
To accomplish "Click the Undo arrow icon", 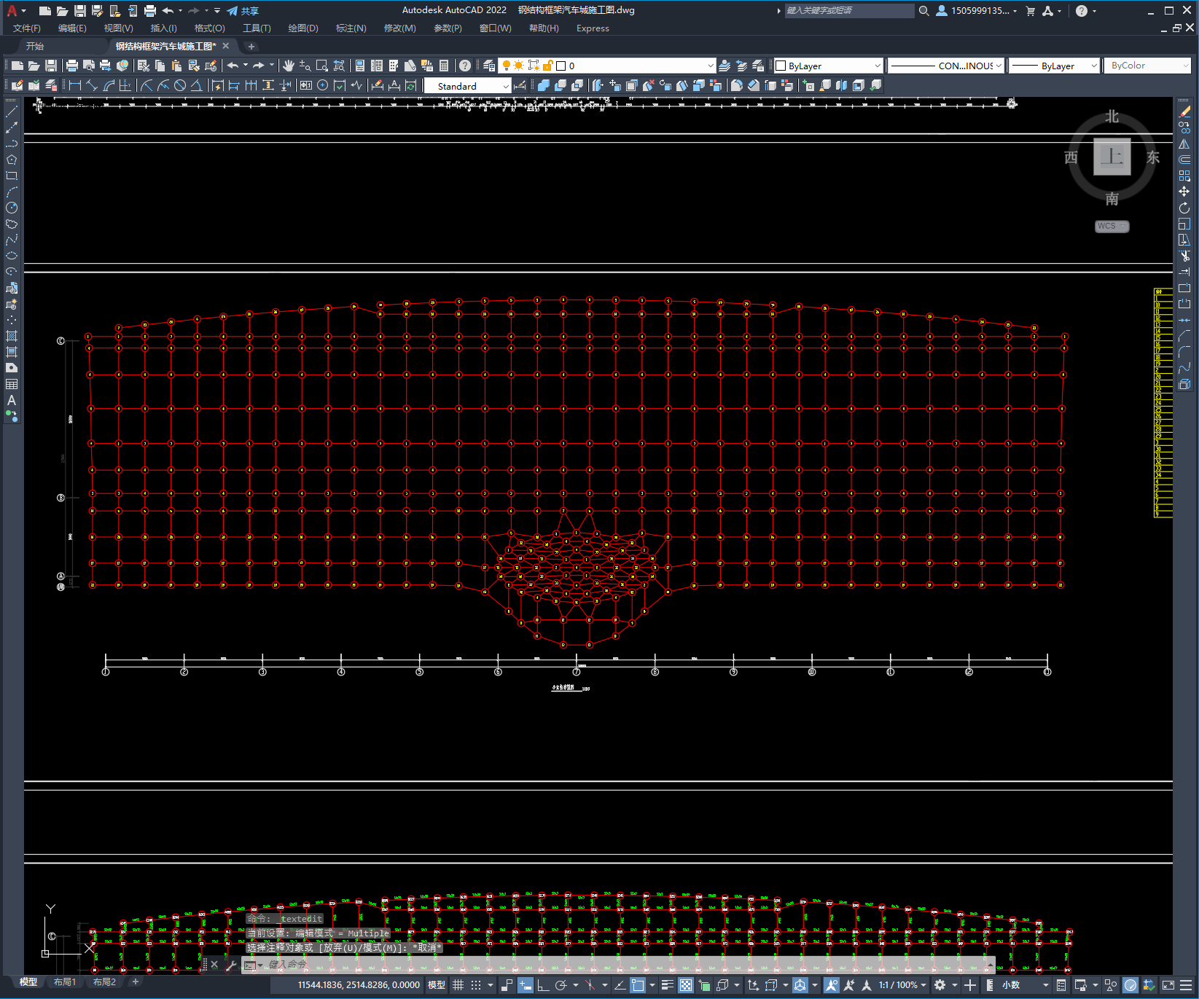I will 233,66.
